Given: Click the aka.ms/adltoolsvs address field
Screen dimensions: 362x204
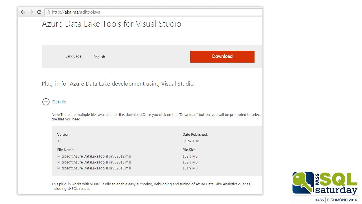Looking at the screenshot, I should (x=154, y=12).
